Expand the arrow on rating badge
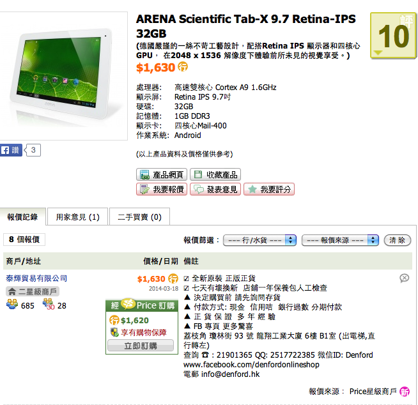The image size is (418, 405). [x=378, y=52]
